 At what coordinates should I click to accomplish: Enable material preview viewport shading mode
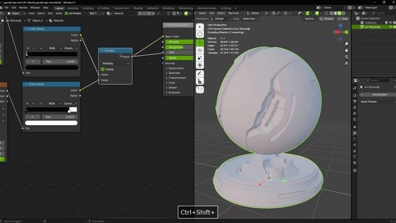[340, 13]
